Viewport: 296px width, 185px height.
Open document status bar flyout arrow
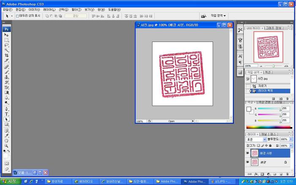tap(193, 121)
